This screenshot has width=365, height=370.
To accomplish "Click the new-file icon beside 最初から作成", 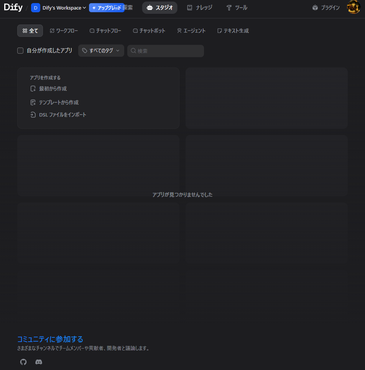I will (x=33, y=89).
